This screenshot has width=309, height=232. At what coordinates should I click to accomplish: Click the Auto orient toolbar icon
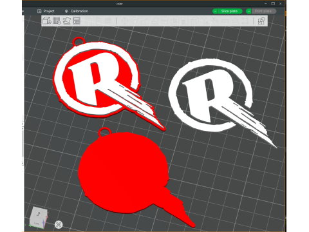pyautogui.click(x=66, y=21)
